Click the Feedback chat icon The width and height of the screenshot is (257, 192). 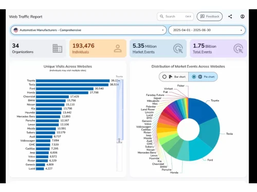[203, 16]
